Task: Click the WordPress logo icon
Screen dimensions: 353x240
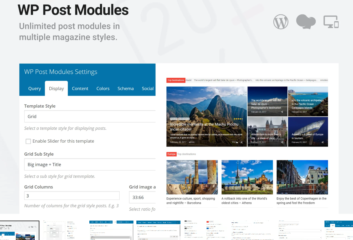Action: tap(281, 22)
